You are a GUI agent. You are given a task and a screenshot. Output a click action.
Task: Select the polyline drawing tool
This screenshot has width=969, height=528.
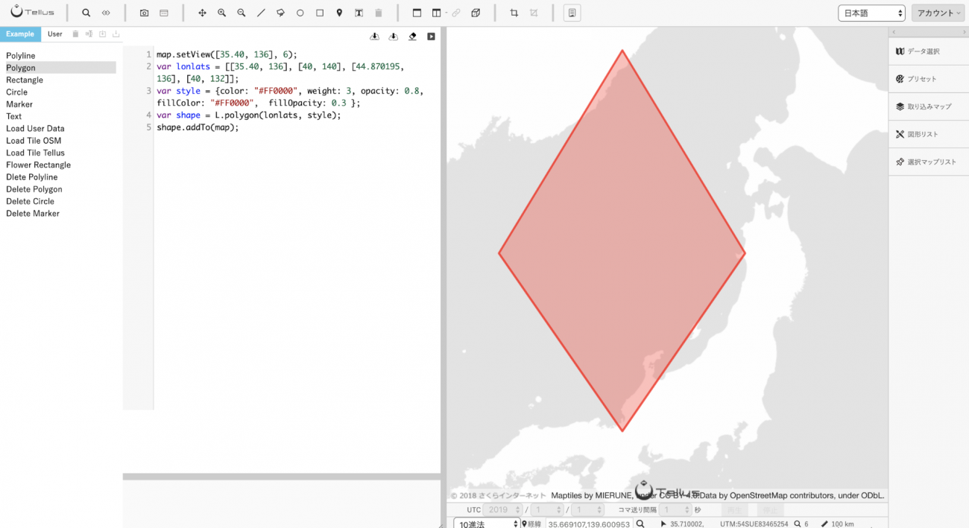(x=261, y=13)
